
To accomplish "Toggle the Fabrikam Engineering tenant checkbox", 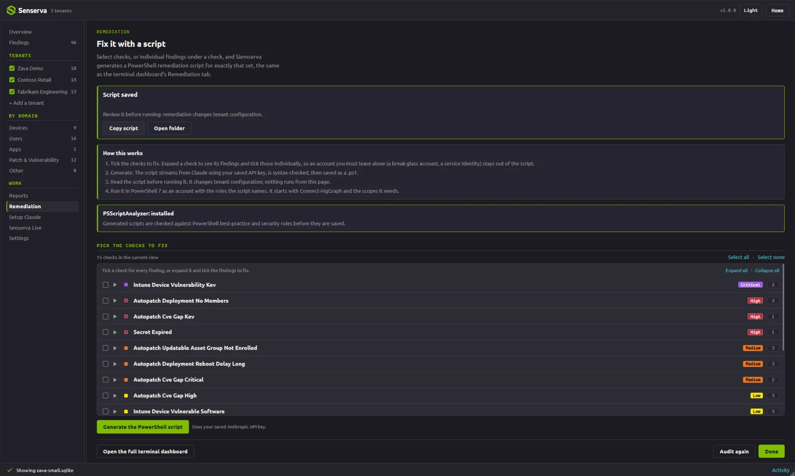I will 12,92.
